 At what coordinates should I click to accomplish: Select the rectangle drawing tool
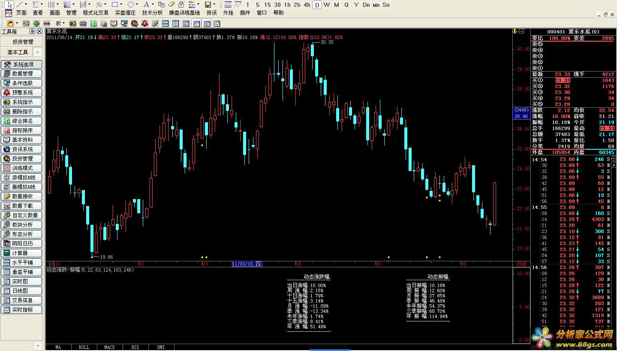tap(115, 5)
